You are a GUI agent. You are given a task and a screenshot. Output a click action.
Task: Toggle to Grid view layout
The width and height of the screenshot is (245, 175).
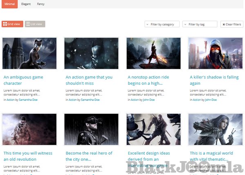[x=12, y=24]
